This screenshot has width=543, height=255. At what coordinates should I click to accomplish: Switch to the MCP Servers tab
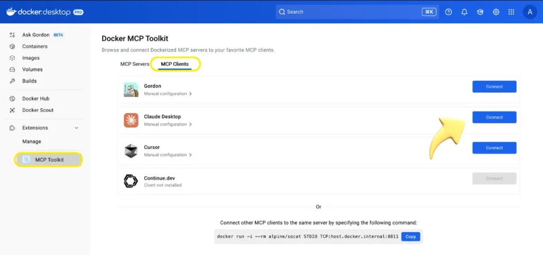[x=135, y=64]
